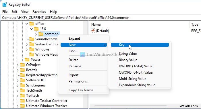Screen dimensions: 201x109
Task: Click the SoundRecorder folder icon
Action: 32,39
